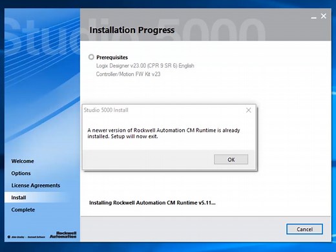
Task: Select the Welcome step in sidebar
Action: 23,161
